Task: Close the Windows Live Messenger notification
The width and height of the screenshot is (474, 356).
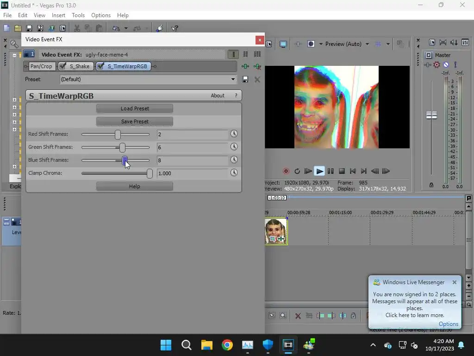Action: click(x=455, y=282)
